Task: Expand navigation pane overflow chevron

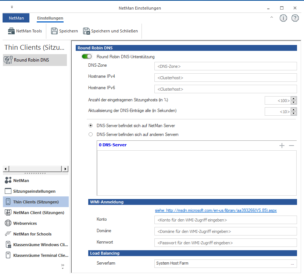Action: tap(62, 266)
